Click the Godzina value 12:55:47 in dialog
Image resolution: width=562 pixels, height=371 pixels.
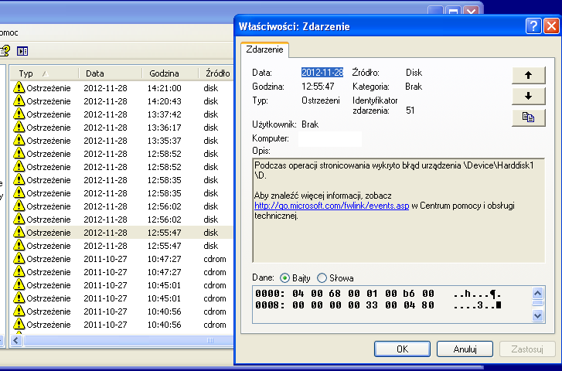[x=318, y=87]
